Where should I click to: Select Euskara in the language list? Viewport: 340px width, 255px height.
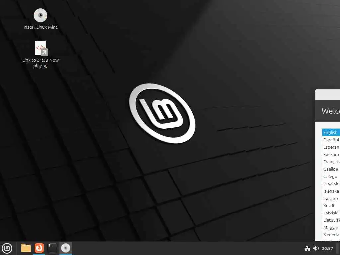(x=331, y=154)
